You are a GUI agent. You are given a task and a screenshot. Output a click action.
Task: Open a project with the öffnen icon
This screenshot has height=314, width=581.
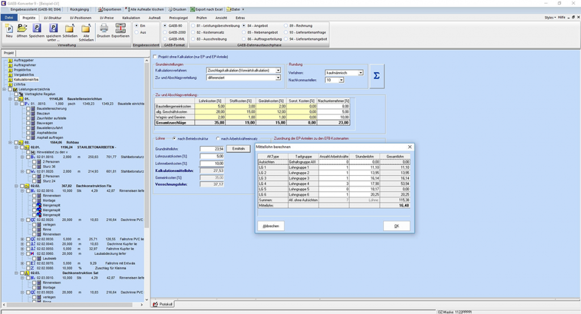[x=22, y=31]
